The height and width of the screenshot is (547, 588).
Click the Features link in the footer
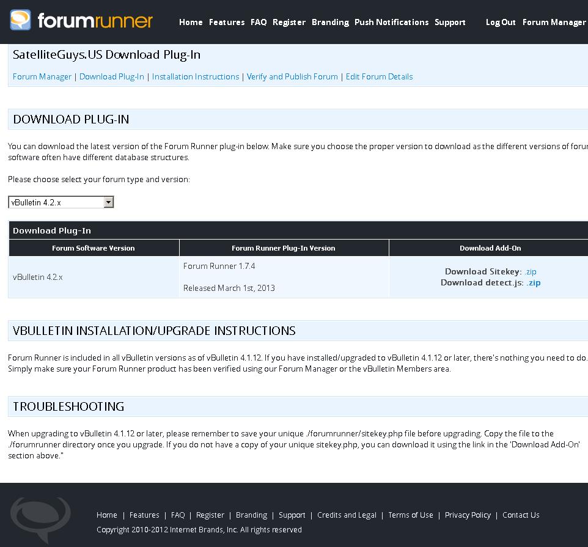tap(144, 515)
